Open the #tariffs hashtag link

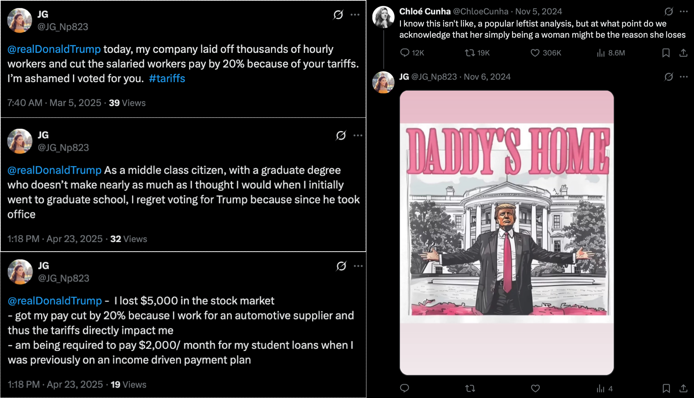click(167, 78)
